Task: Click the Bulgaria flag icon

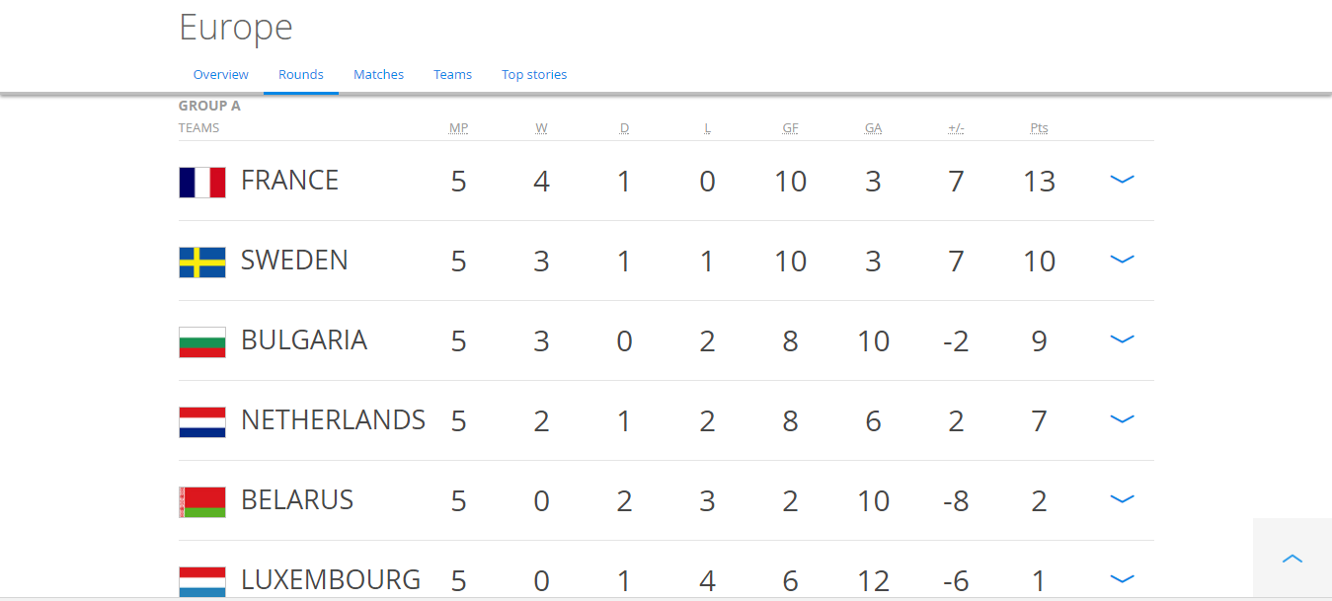Action: click(202, 341)
